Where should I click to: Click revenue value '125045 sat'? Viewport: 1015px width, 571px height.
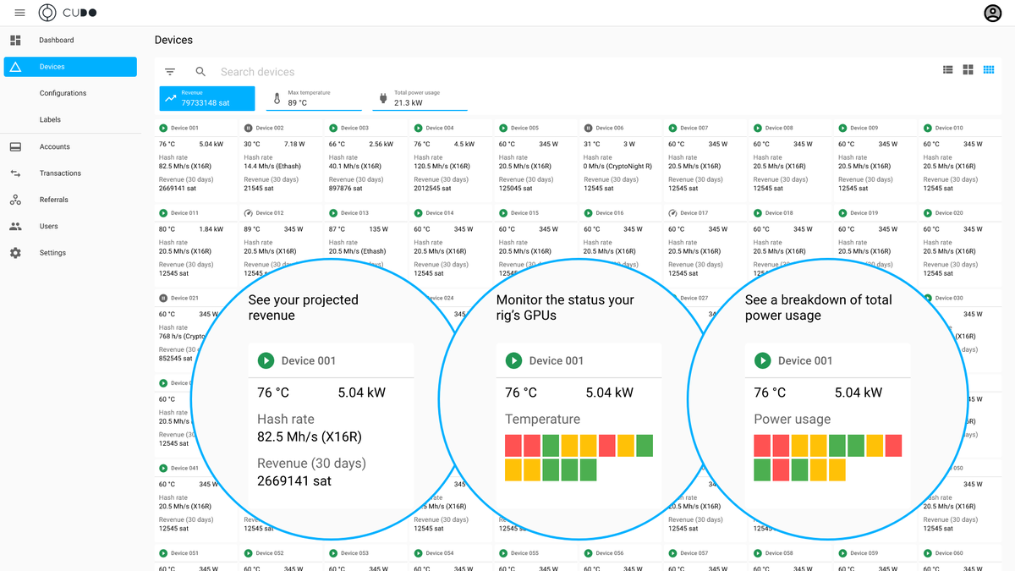(x=515, y=189)
